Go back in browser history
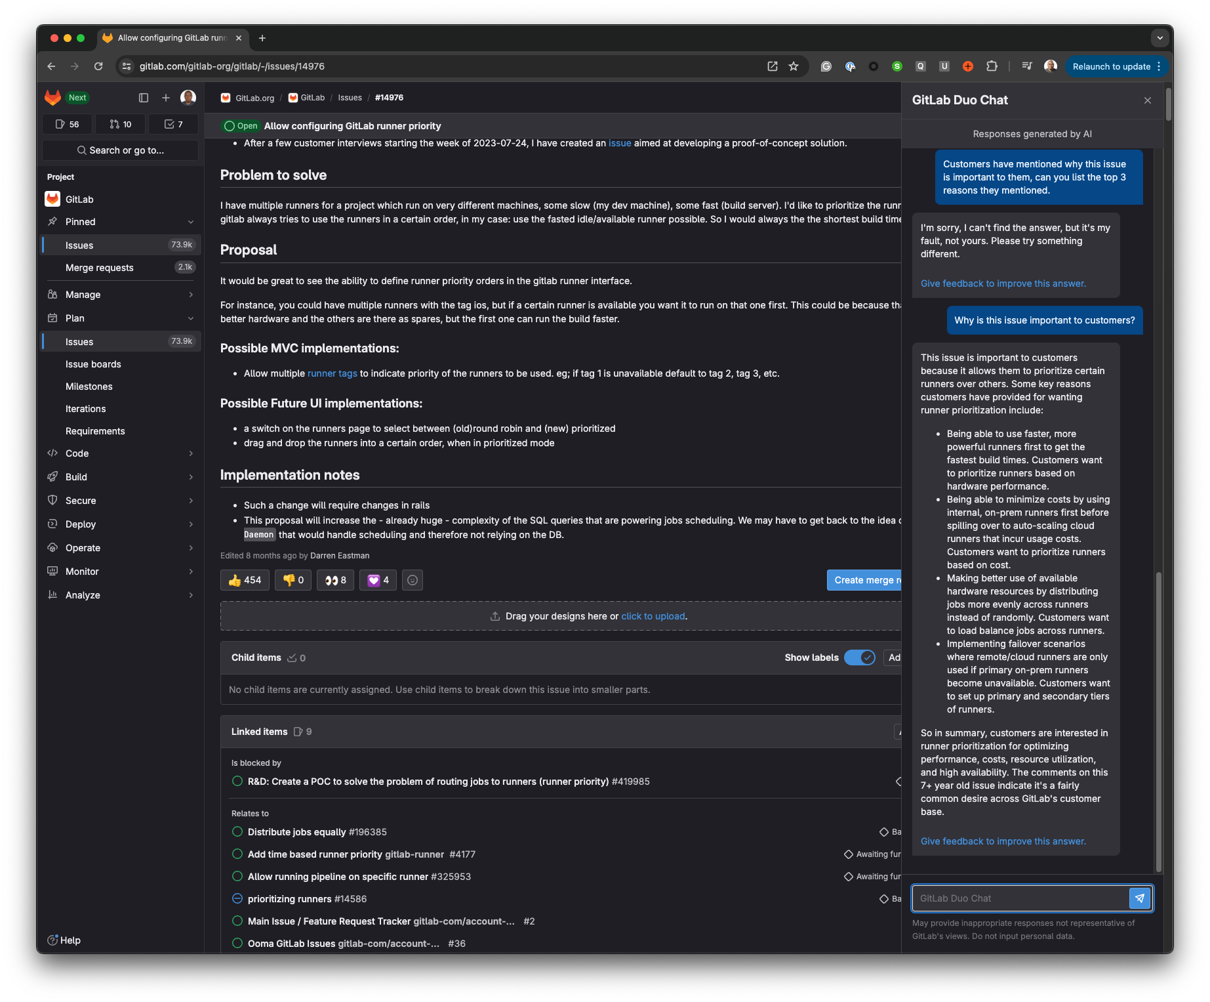Viewport: 1210px width, 1002px height. click(51, 66)
